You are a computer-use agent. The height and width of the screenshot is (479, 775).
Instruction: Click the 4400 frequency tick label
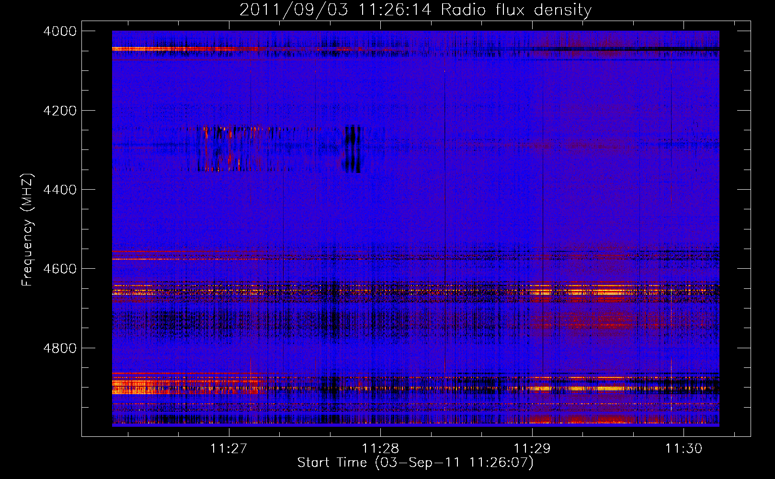[60, 190]
